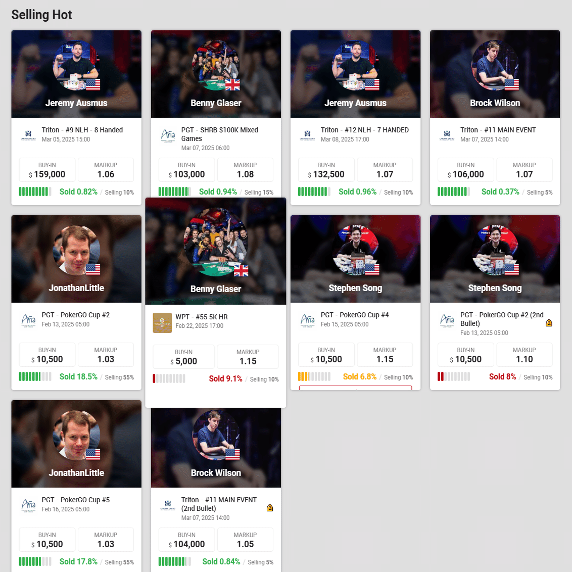Click the red progress bar showing Sold 9.1%
The height and width of the screenshot is (572, 572).
[169, 378]
